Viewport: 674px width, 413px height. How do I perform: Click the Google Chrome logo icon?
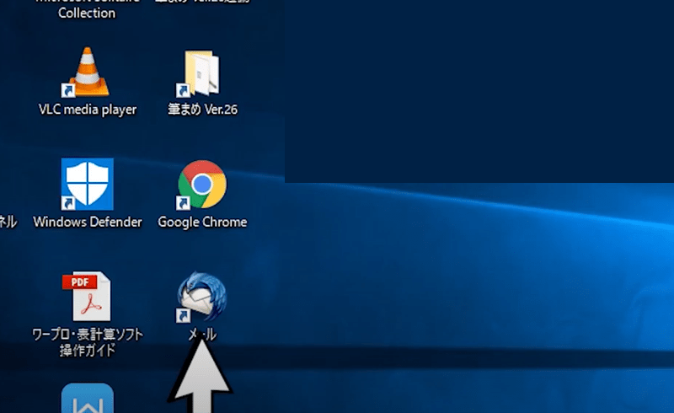[202, 184]
